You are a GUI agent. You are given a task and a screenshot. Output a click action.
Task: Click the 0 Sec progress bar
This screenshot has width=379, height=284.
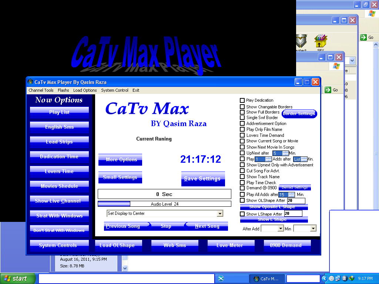[164, 194]
